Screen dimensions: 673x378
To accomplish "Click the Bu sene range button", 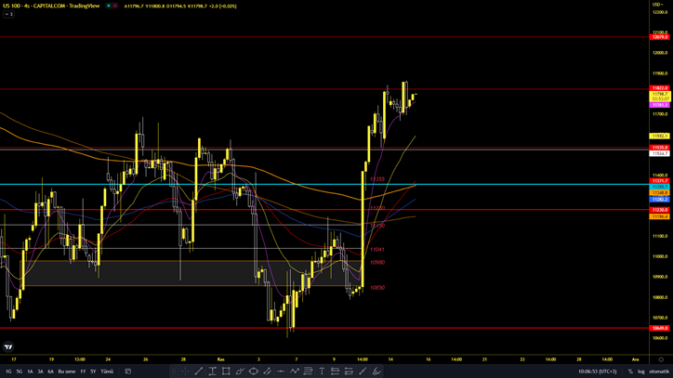I will (x=67, y=371).
